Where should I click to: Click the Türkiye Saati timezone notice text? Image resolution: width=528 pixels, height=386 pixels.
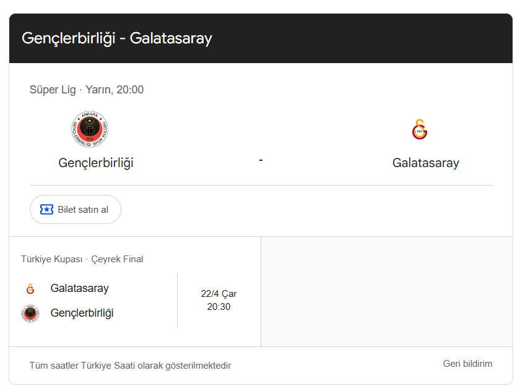tap(130, 366)
